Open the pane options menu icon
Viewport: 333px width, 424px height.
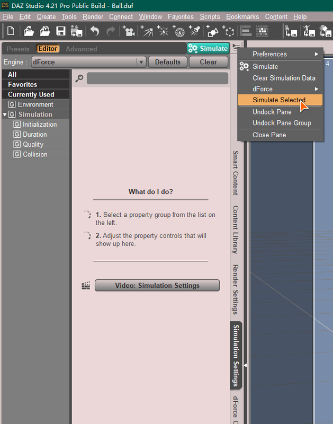(x=236, y=47)
